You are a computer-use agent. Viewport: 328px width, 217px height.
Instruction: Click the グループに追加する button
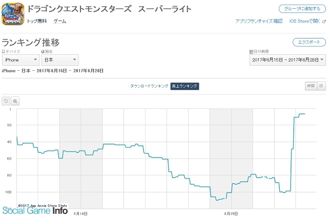[x=302, y=9]
